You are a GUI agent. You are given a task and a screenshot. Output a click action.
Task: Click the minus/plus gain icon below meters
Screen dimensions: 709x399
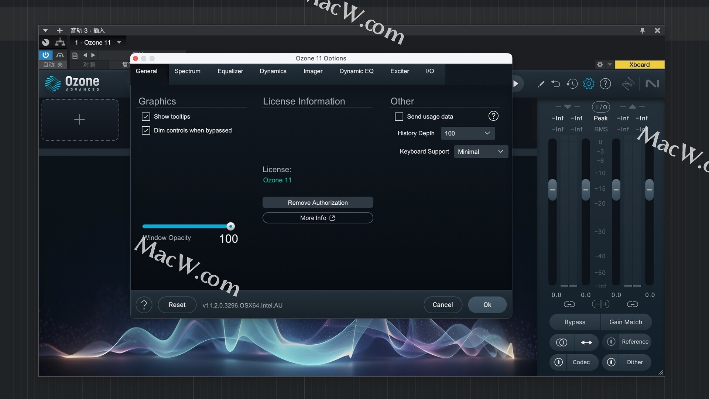point(600,304)
